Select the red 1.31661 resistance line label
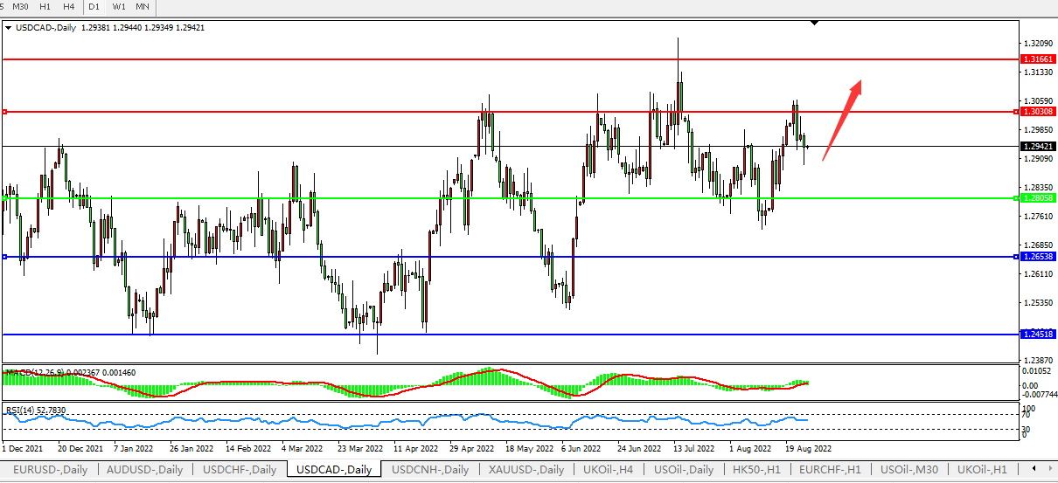This screenshot has width=1058, height=483. pyautogui.click(x=1036, y=59)
